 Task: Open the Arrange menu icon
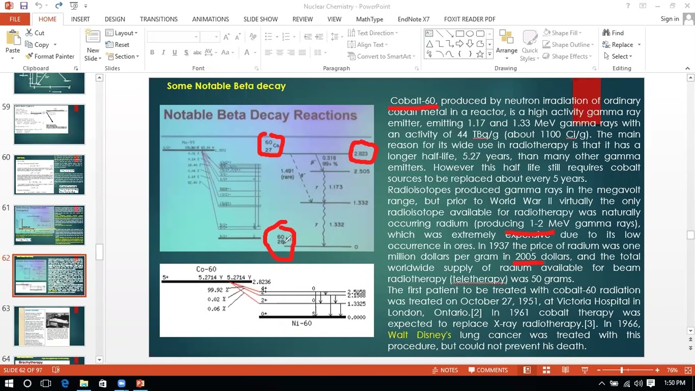click(x=507, y=38)
